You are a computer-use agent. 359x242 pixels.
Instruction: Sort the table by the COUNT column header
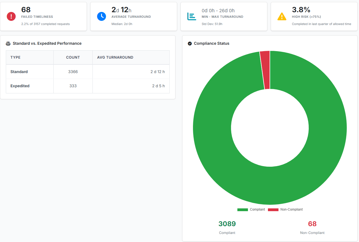pyautogui.click(x=73, y=57)
